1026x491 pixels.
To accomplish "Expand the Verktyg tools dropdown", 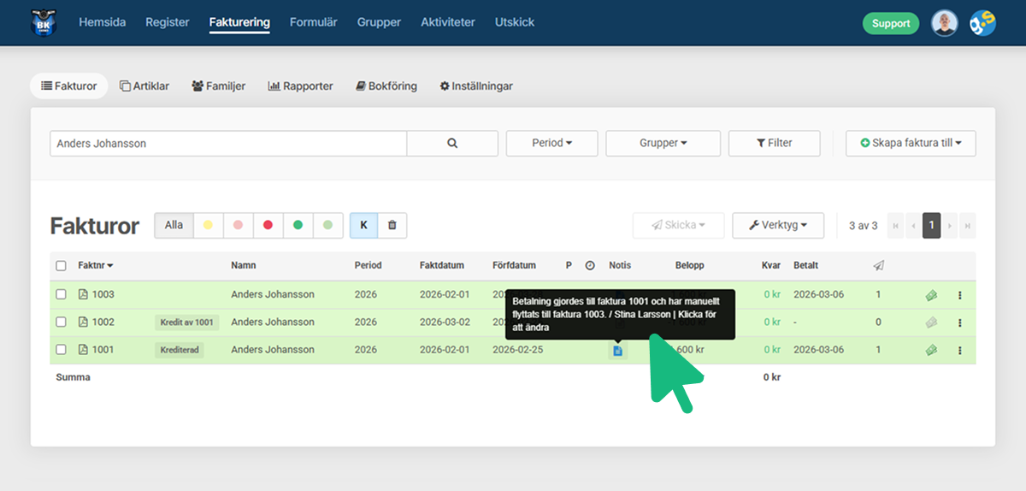I will click(777, 226).
